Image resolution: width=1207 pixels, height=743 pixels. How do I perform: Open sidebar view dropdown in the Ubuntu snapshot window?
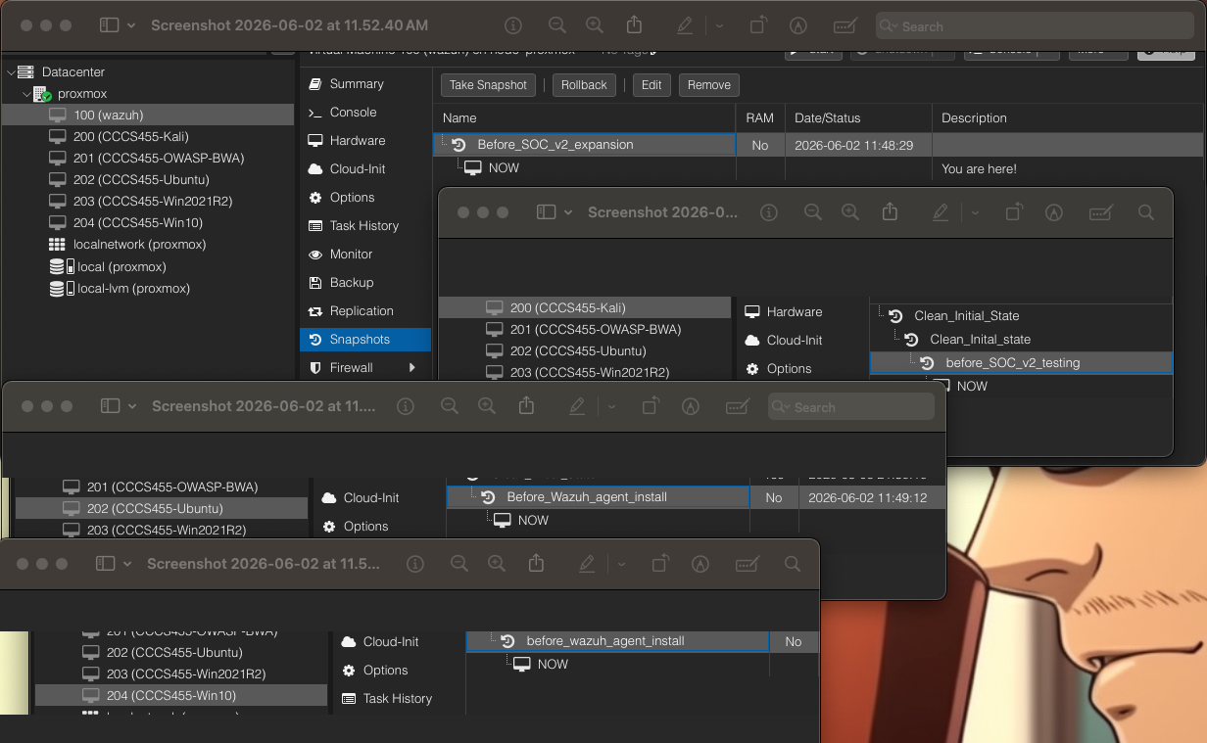[x=132, y=406]
